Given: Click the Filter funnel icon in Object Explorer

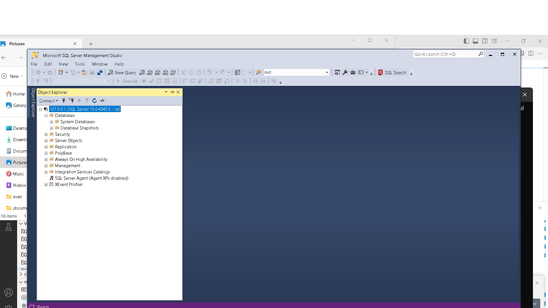Looking at the screenshot, I should pos(87,100).
